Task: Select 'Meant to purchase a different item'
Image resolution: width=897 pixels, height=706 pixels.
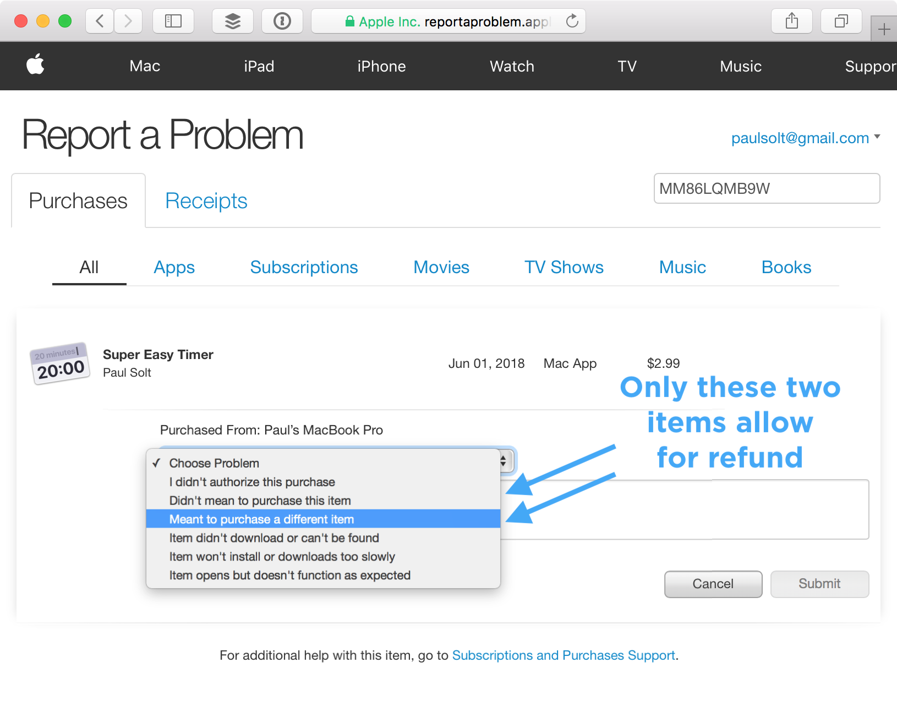Action: point(324,519)
